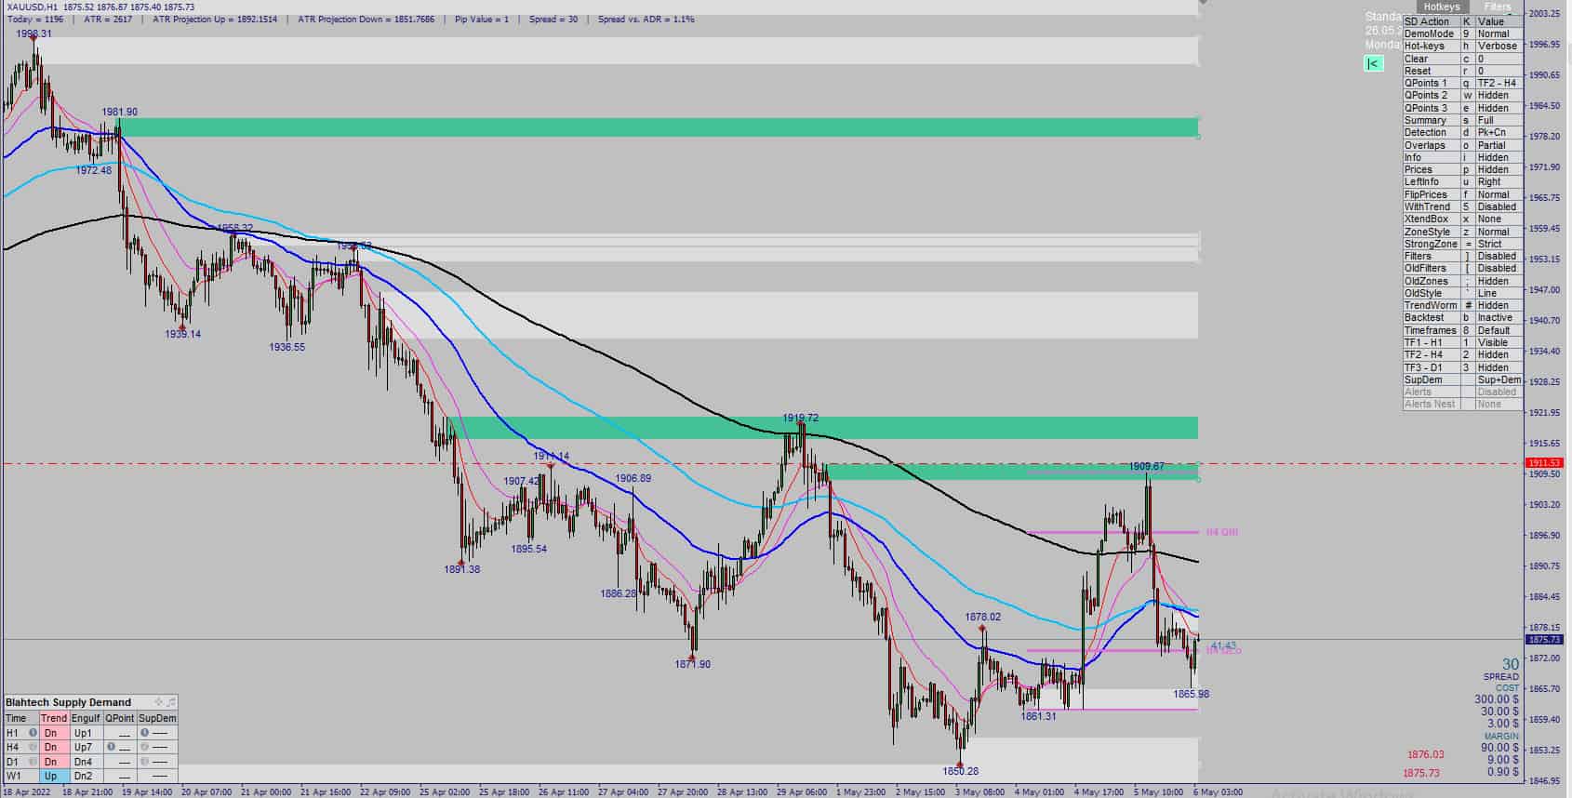Click the Clear action row

click(x=1463, y=59)
